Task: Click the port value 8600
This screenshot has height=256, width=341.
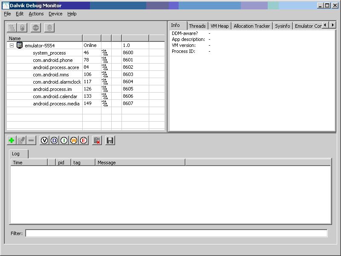Action: click(x=128, y=52)
